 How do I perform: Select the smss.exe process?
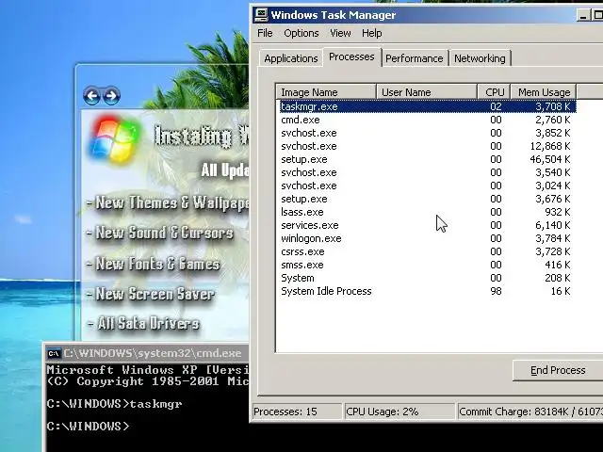coord(428,265)
